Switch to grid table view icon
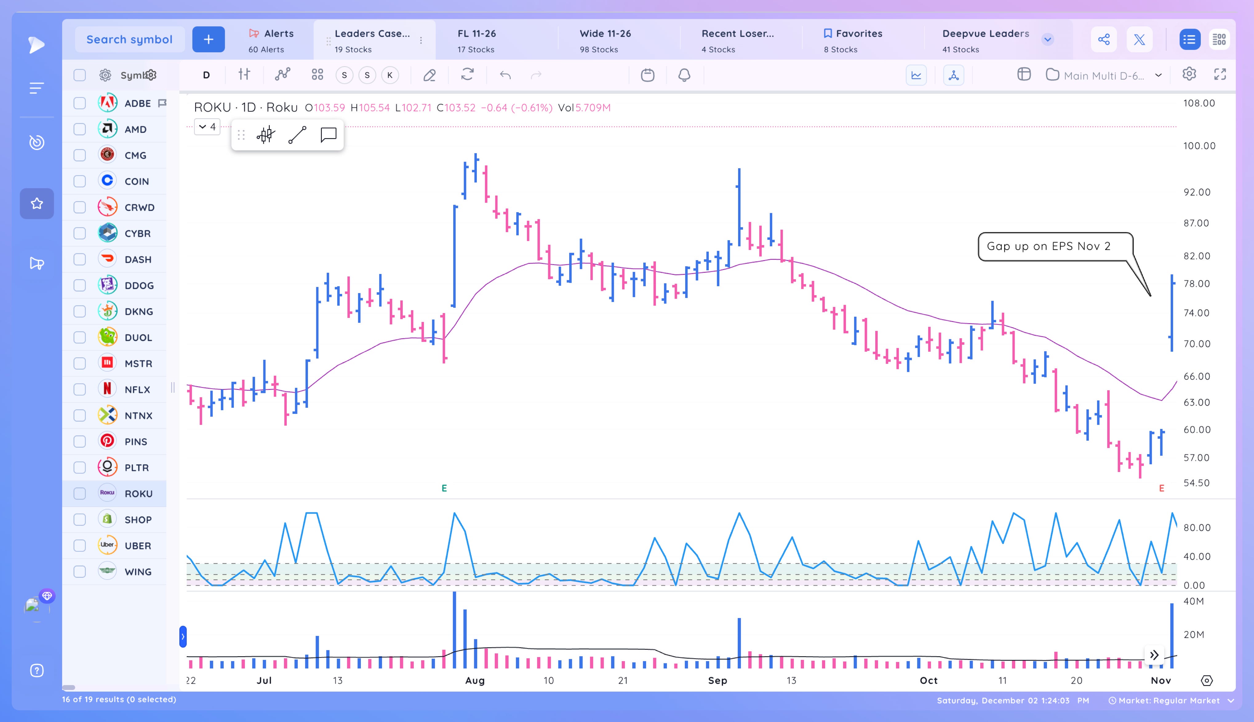This screenshot has width=1254, height=722. click(x=1219, y=39)
